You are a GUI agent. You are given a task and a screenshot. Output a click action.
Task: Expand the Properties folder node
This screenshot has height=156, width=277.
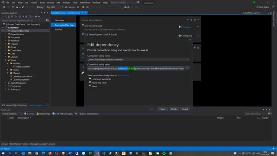5,38
